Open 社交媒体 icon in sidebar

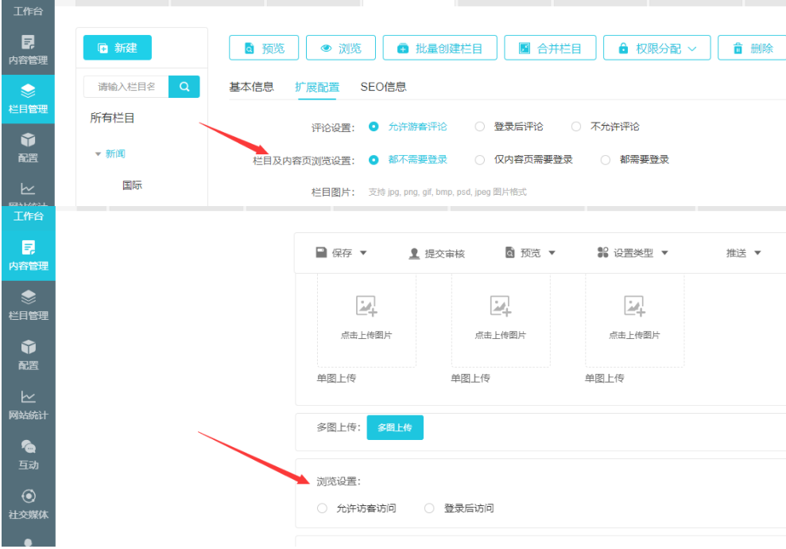28,496
